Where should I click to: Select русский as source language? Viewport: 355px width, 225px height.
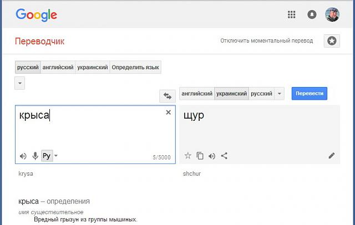(x=28, y=68)
